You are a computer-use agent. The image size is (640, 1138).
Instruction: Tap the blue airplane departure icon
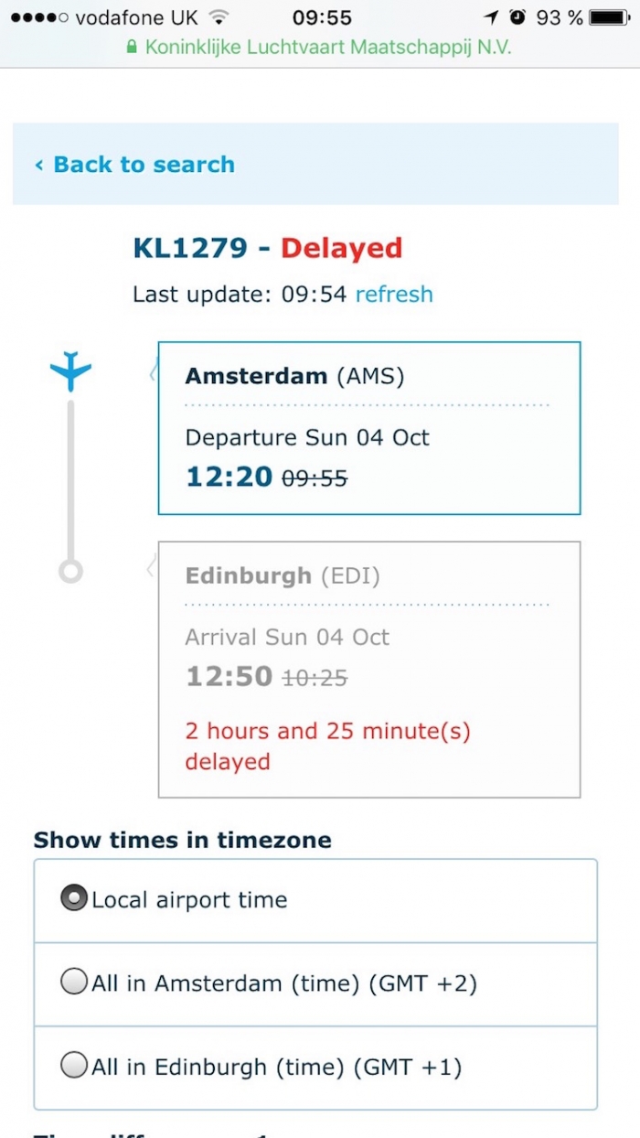(x=70, y=371)
